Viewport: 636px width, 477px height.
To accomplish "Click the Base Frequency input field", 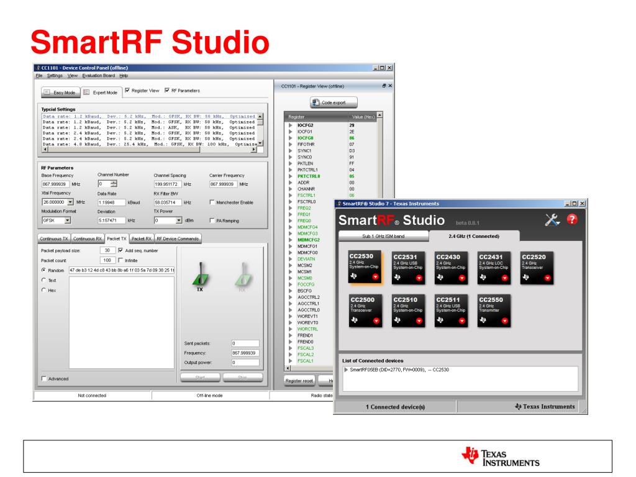I will click(x=55, y=184).
